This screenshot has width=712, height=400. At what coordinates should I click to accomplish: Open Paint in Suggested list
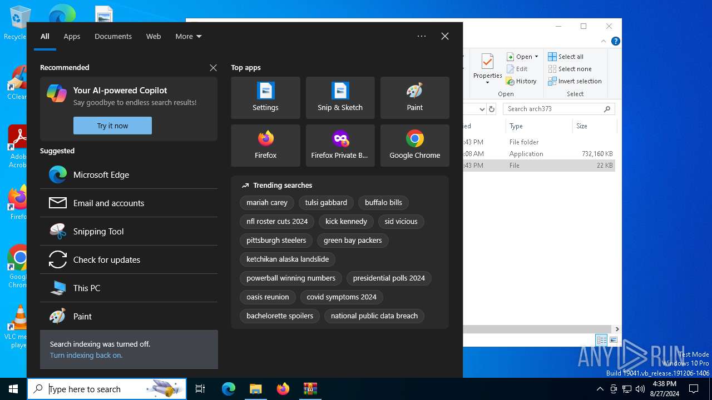(128, 316)
